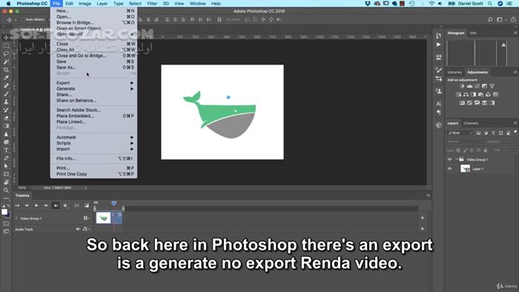
Task: Open the Filter menu
Action: pyautogui.click(x=152, y=4)
